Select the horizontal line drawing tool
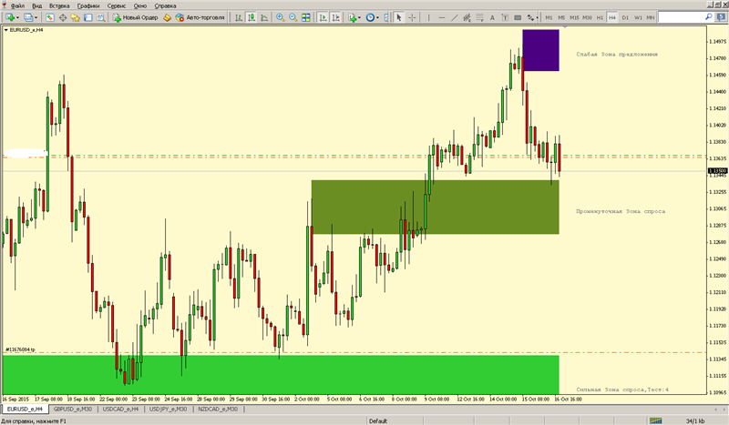 (x=441, y=17)
